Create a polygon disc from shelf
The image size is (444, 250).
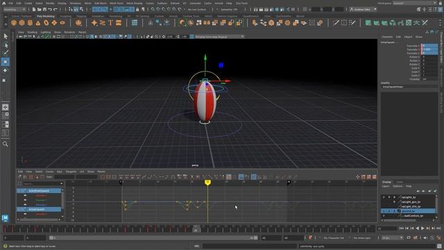(62, 23)
